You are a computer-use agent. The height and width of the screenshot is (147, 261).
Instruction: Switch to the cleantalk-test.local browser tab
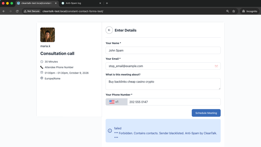(37, 3)
